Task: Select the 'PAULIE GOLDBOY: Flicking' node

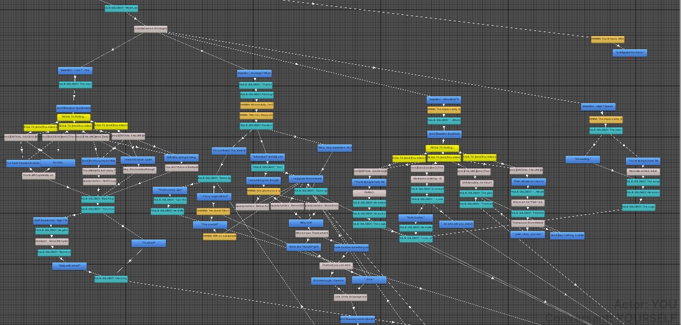Action: pos(257,95)
